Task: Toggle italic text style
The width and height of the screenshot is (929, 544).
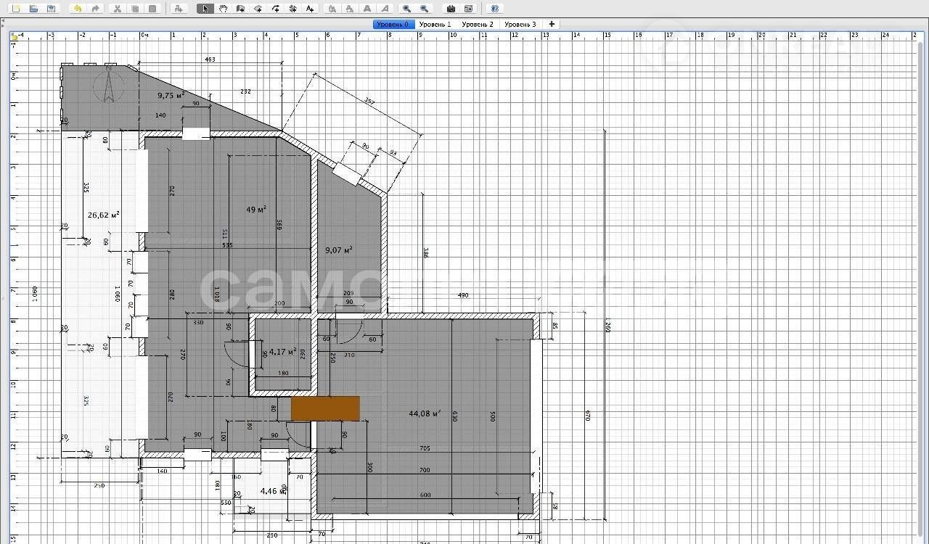Action: (x=385, y=9)
